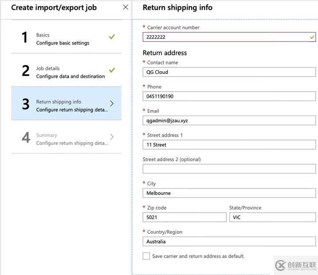Click chevron arrow on Return shipping info step

click(x=112, y=103)
